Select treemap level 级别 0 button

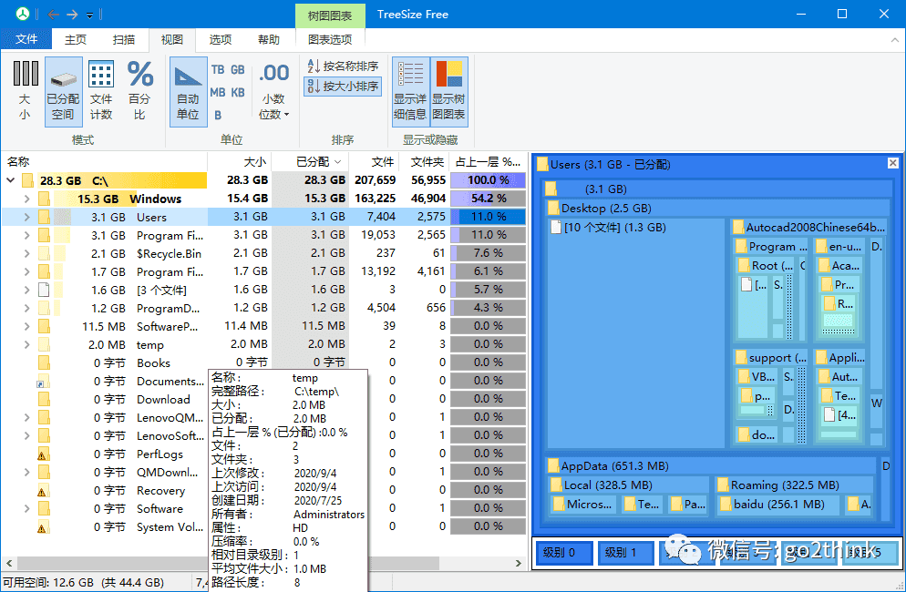pos(564,553)
